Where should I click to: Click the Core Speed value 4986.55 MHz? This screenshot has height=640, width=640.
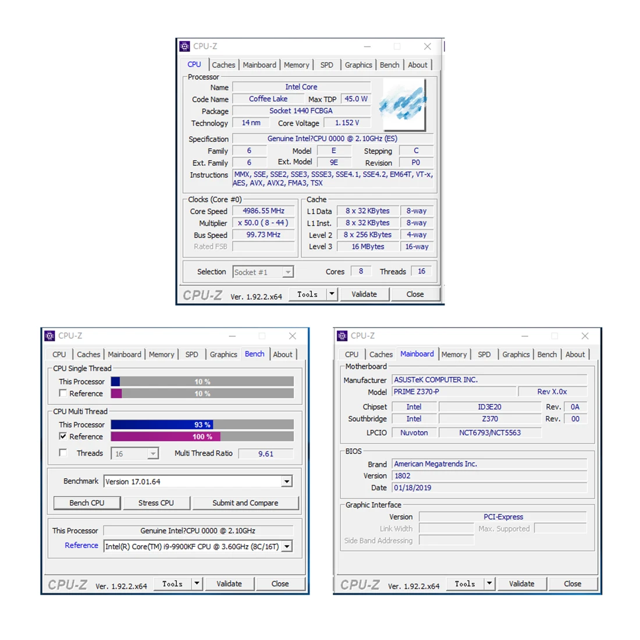click(263, 211)
